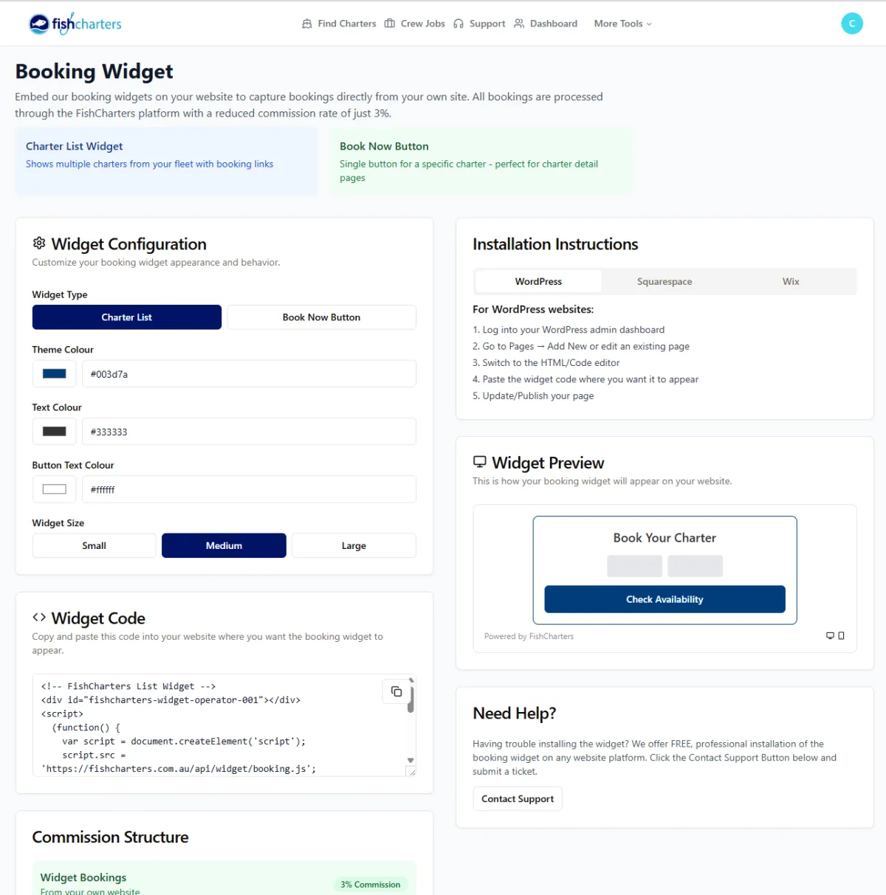Open the Theme Colour swatch picker
886x895 pixels.
pyautogui.click(x=55, y=374)
